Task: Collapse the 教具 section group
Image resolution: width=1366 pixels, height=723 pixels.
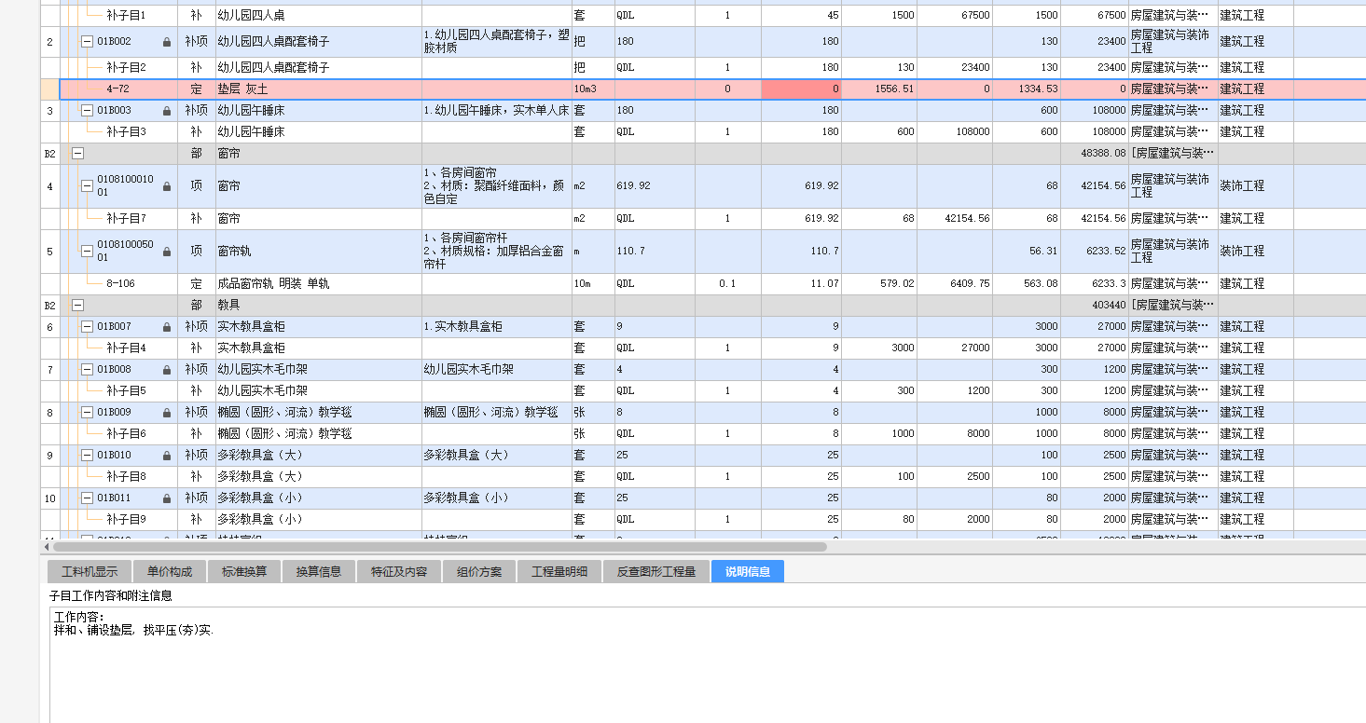Action: coord(77,306)
